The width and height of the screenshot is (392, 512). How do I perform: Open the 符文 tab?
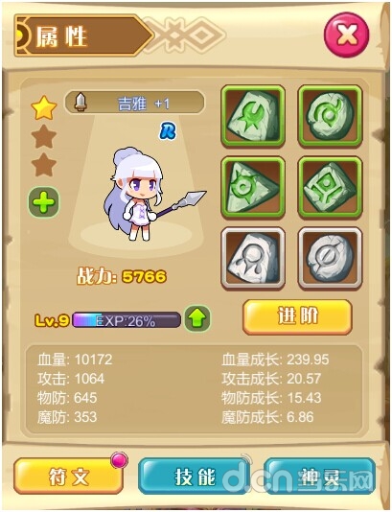coord(69,477)
